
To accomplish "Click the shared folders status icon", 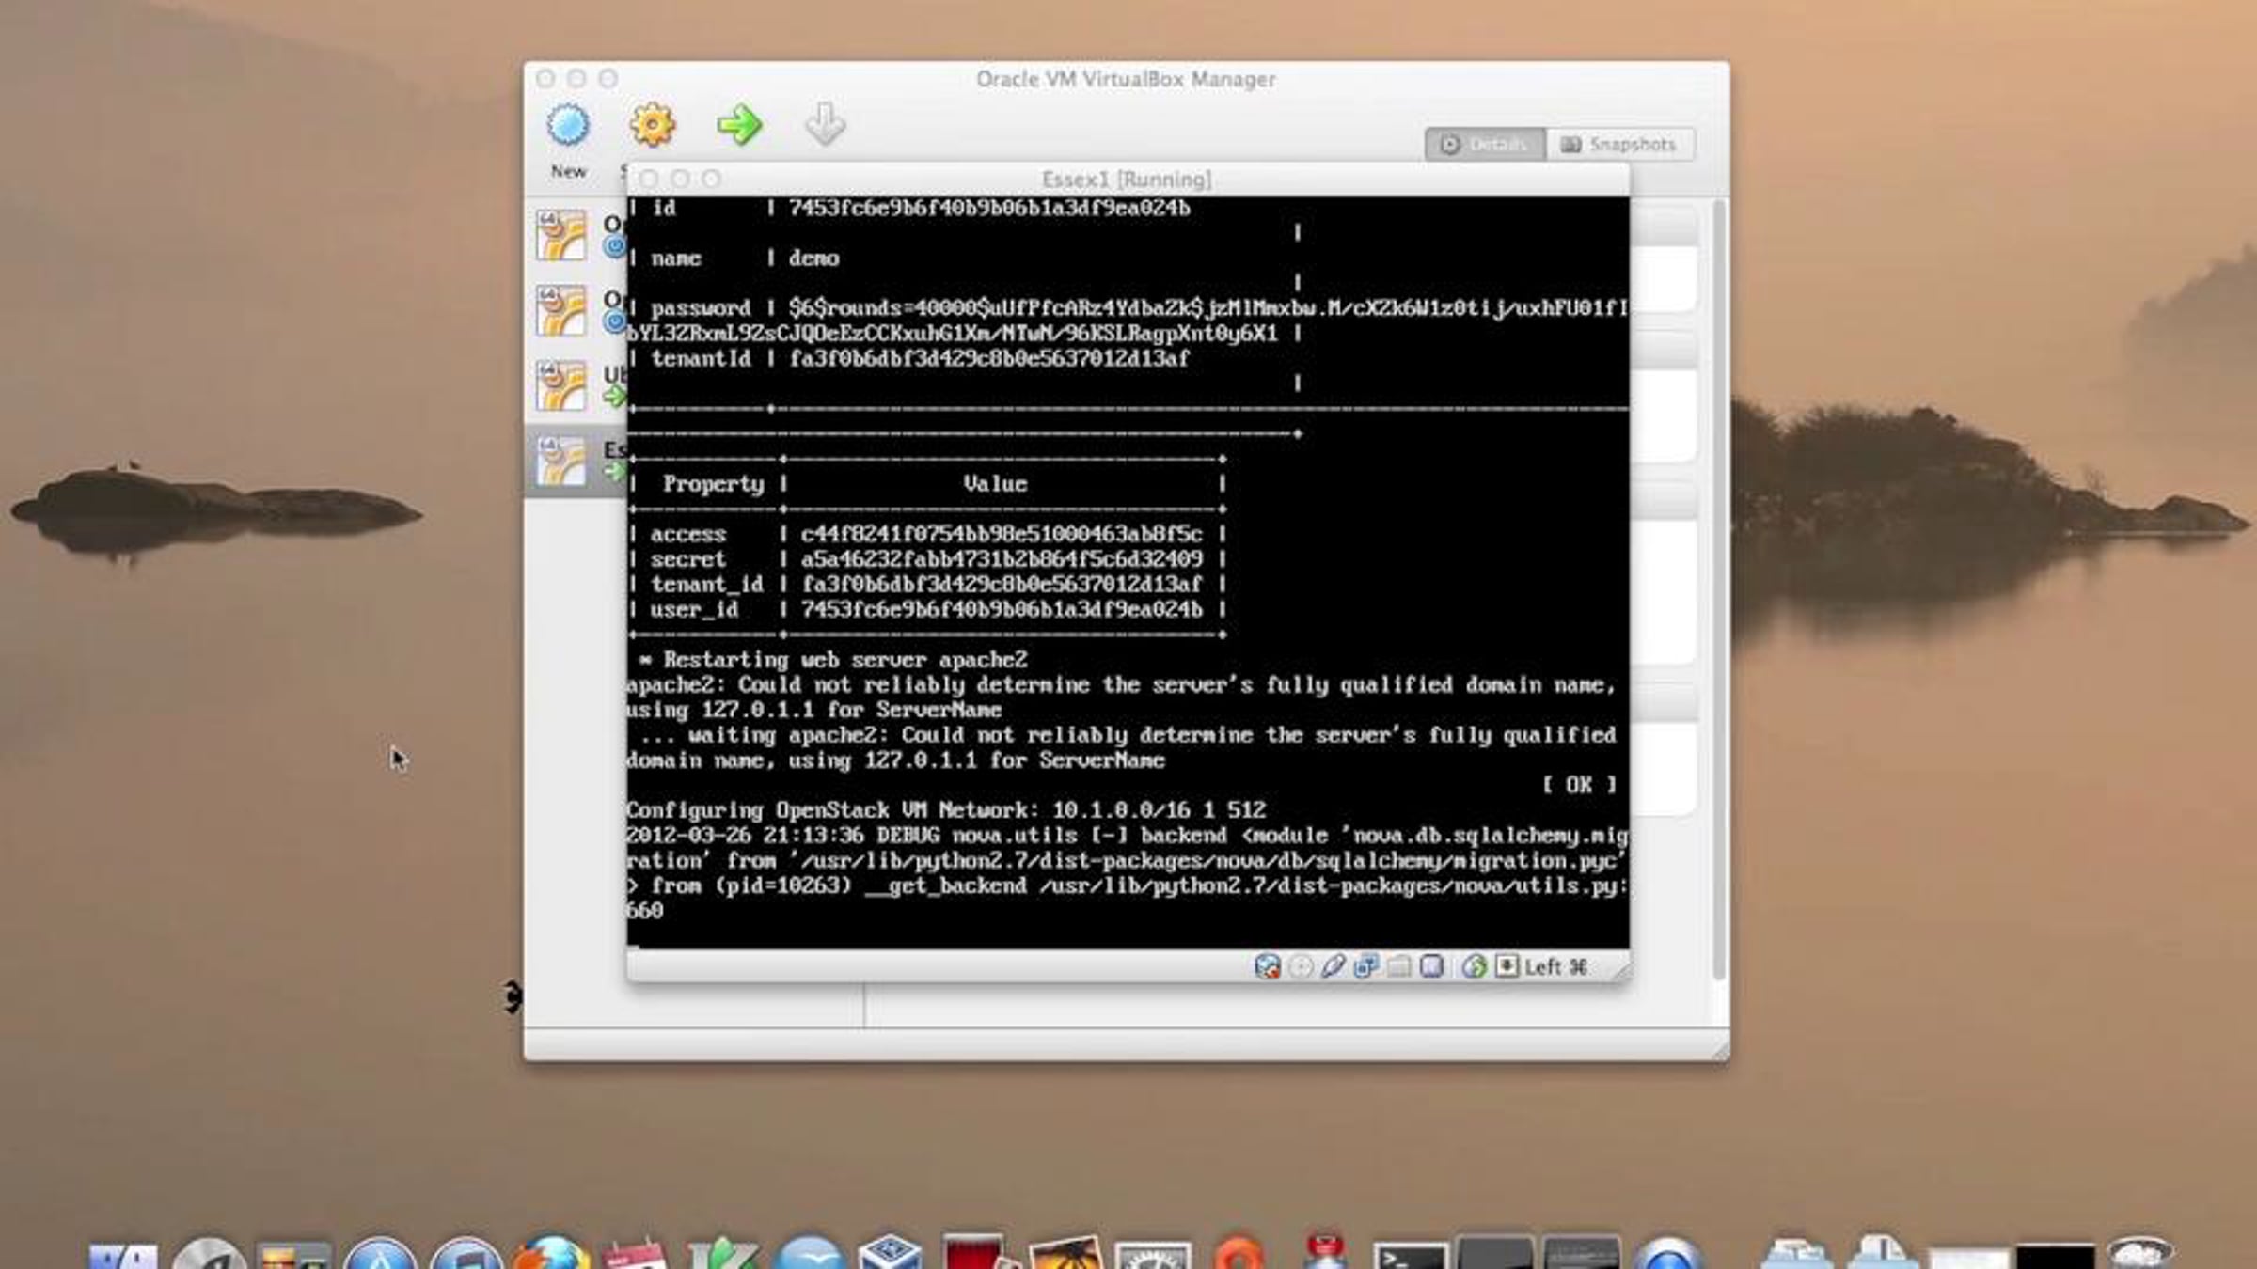I will tap(1399, 966).
